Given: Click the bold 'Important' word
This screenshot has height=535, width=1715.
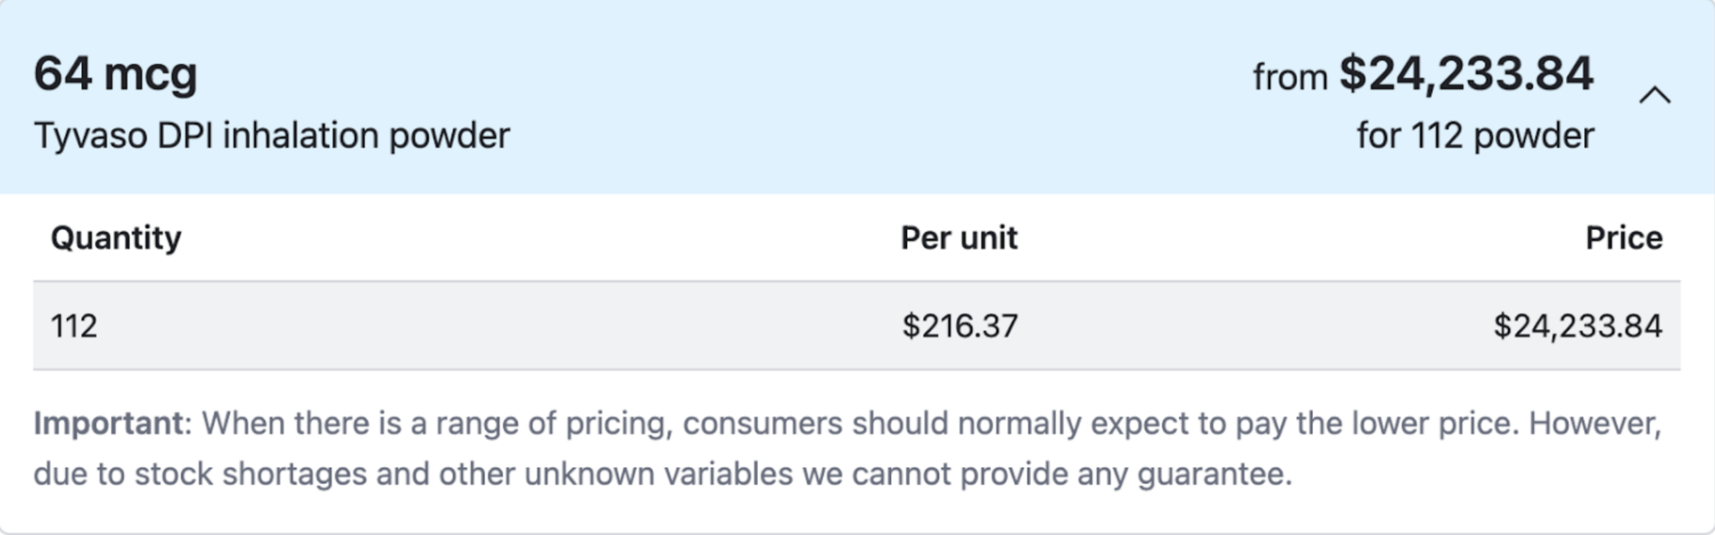Looking at the screenshot, I should click(109, 424).
